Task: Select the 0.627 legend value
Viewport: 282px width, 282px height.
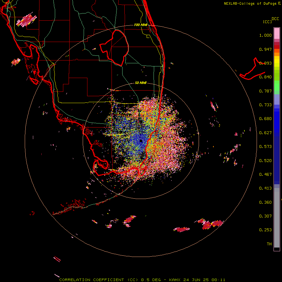Action: click(265, 133)
